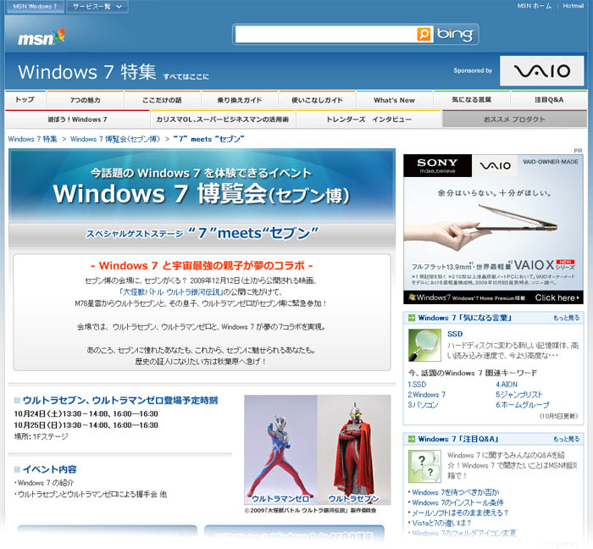The height and width of the screenshot is (549, 593).
Task: Open keyword link 3.パソコン
Action: point(423,405)
